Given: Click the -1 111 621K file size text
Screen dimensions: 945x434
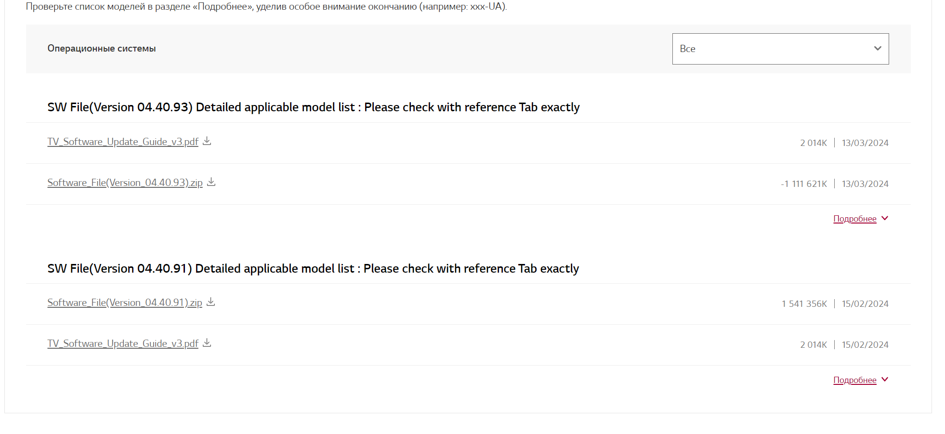Looking at the screenshot, I should (803, 184).
